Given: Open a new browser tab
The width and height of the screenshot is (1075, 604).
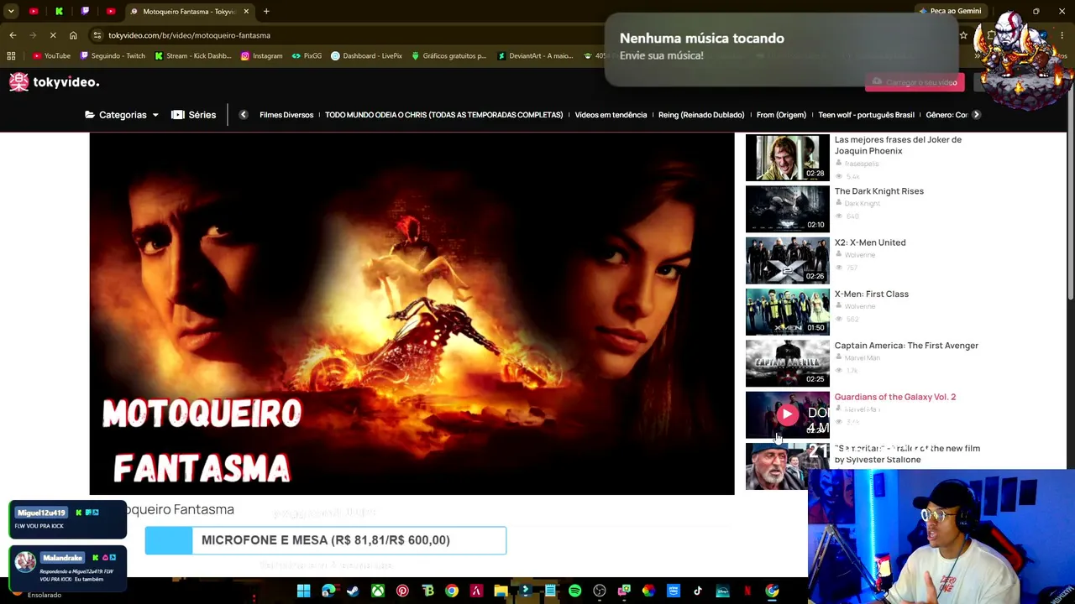Looking at the screenshot, I should 266,12.
